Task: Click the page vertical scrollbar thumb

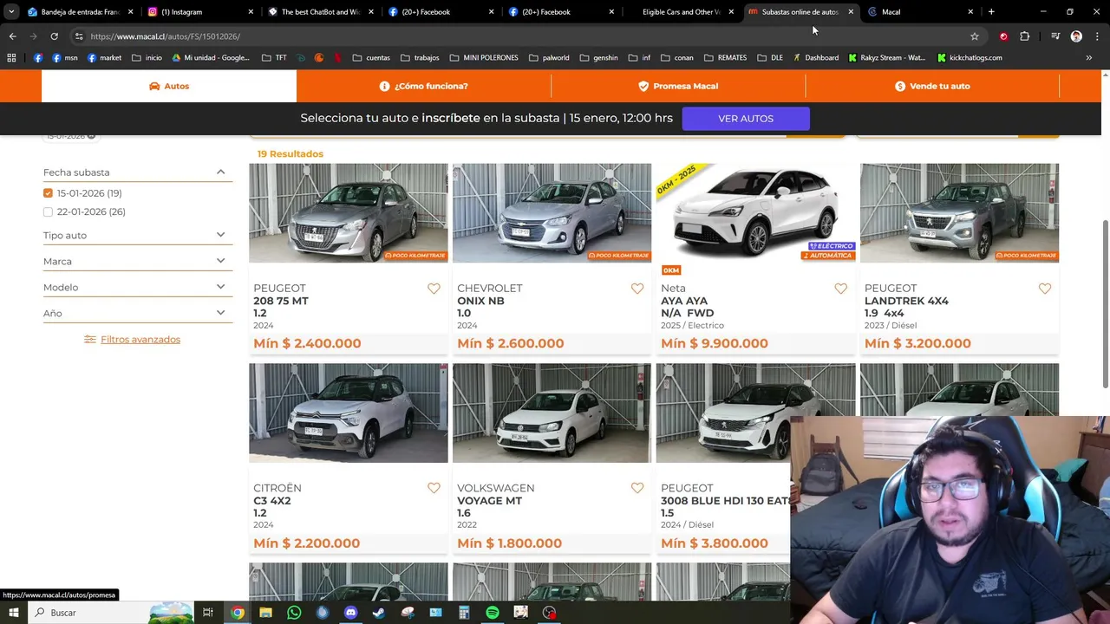Action: coord(1106,303)
